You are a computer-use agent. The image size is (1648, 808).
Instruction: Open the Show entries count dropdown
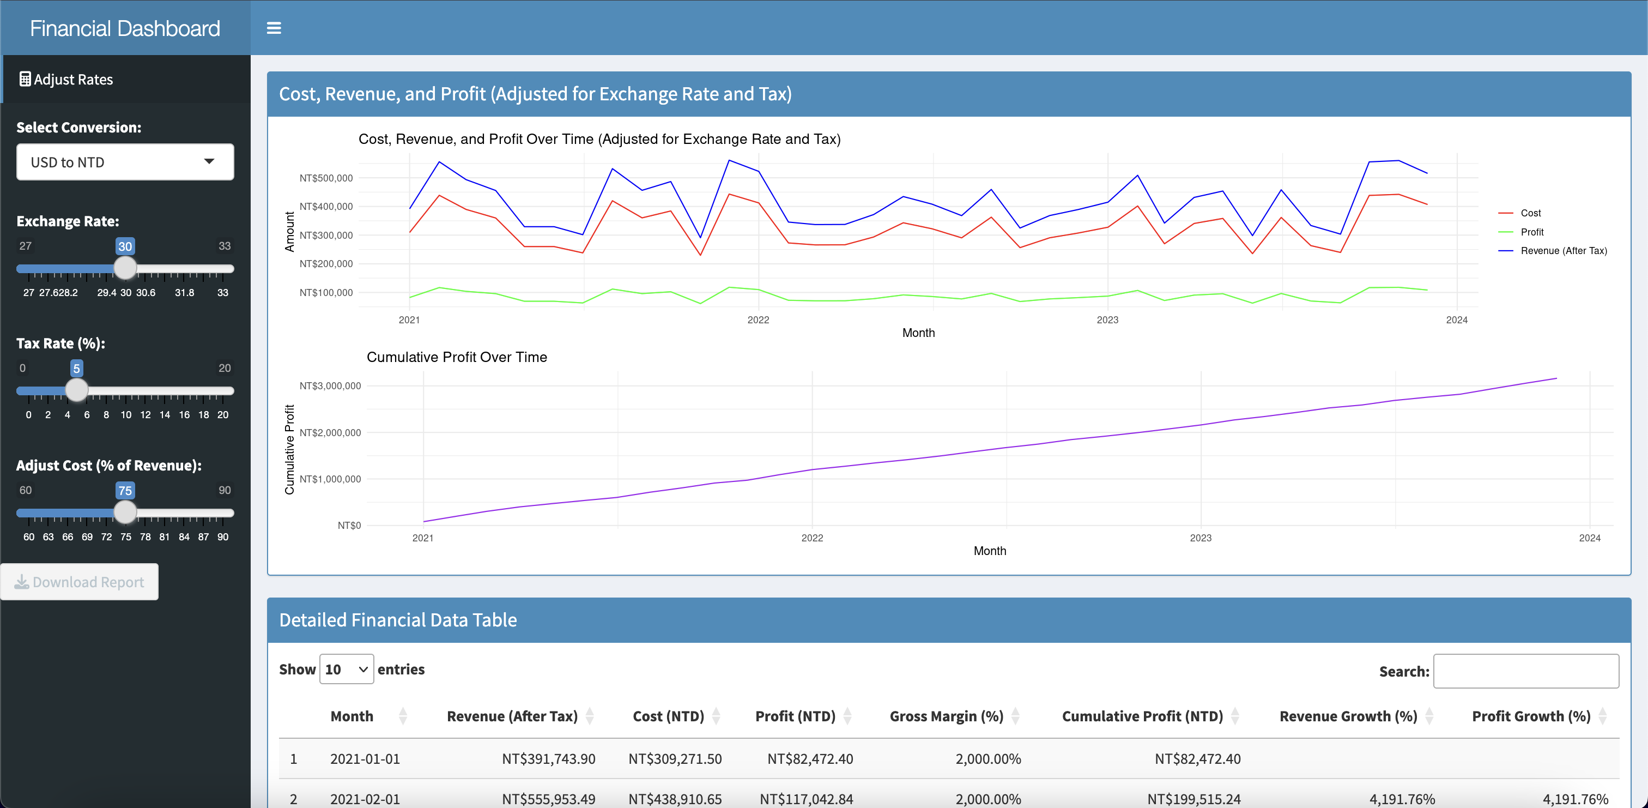(346, 669)
